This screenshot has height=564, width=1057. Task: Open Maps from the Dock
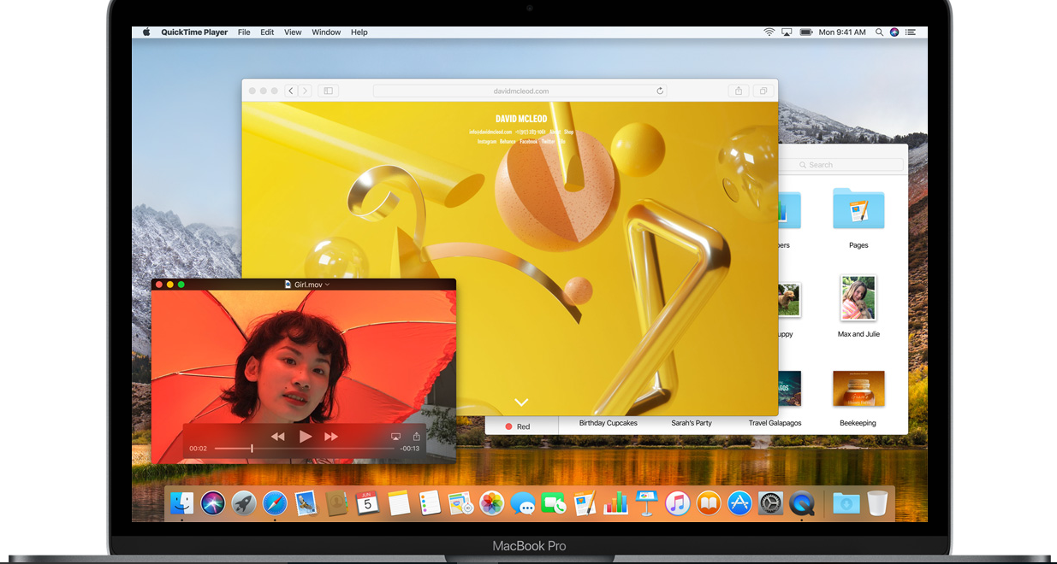(x=460, y=503)
